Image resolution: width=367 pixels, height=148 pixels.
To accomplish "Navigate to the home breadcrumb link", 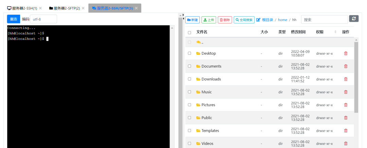I will point(282,20).
